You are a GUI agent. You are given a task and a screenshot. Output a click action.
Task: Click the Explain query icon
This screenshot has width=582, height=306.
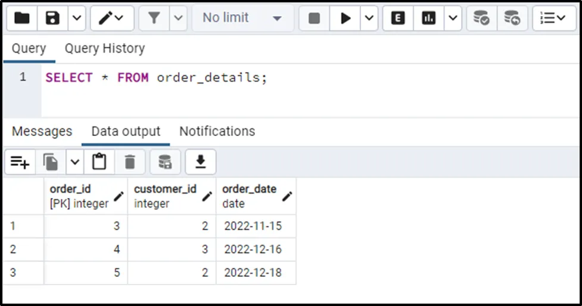(x=398, y=18)
